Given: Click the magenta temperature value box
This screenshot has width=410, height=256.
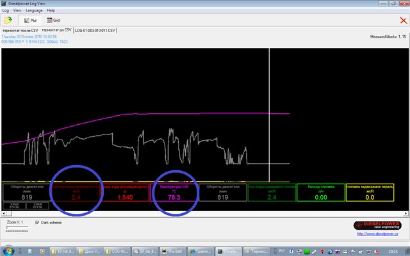Looking at the screenshot, I should (x=173, y=194).
